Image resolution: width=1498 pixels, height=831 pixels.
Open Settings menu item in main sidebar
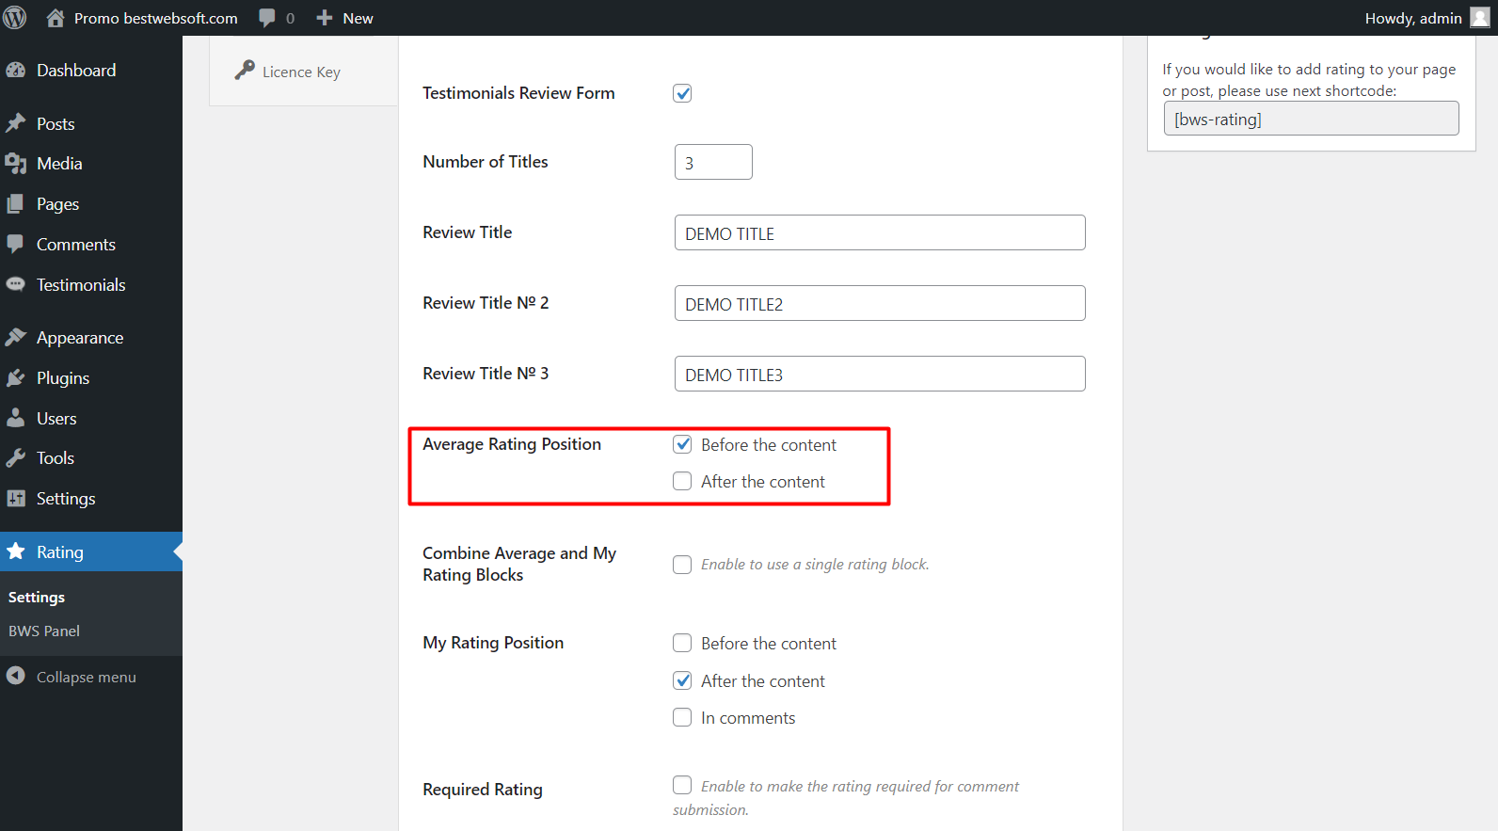pyautogui.click(x=91, y=499)
